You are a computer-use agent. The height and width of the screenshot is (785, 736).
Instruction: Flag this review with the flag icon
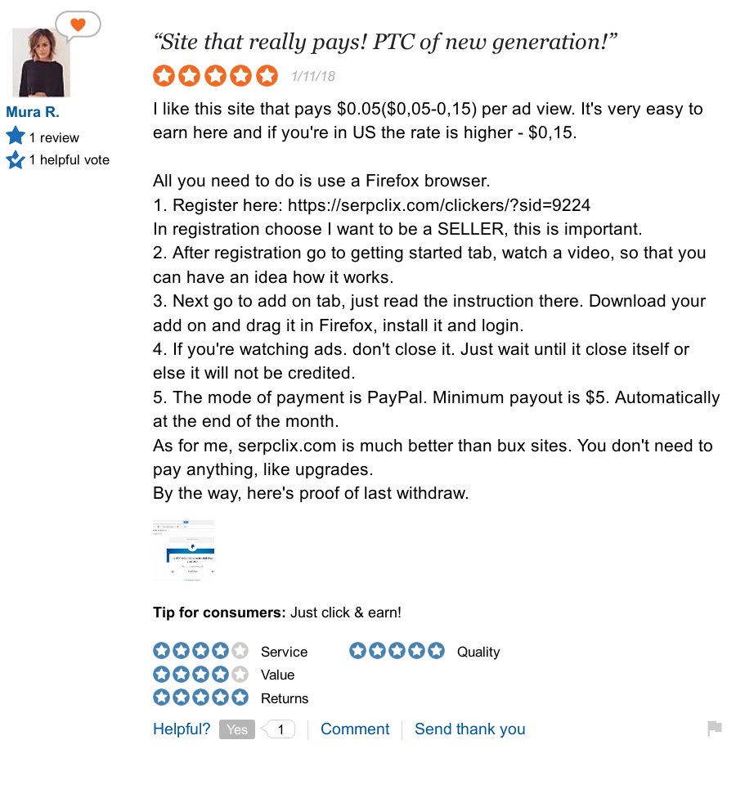(715, 728)
